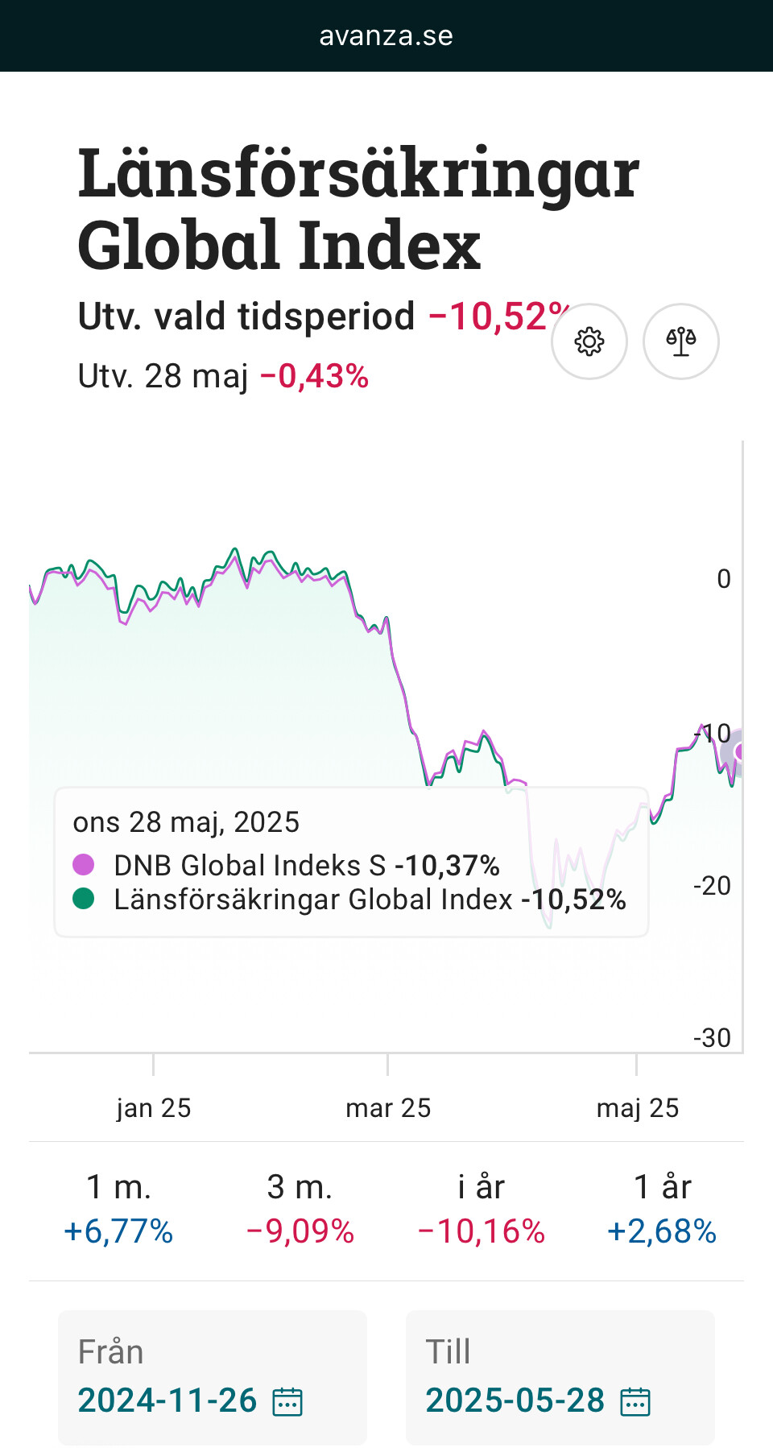This screenshot has height=1448, width=773.
Task: Click calendar icon beside 2025-05-28
Action: point(635,1401)
